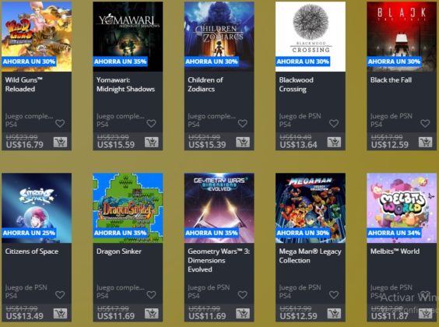Open the Yomawari: Midnight Shadows title link

pos(125,84)
